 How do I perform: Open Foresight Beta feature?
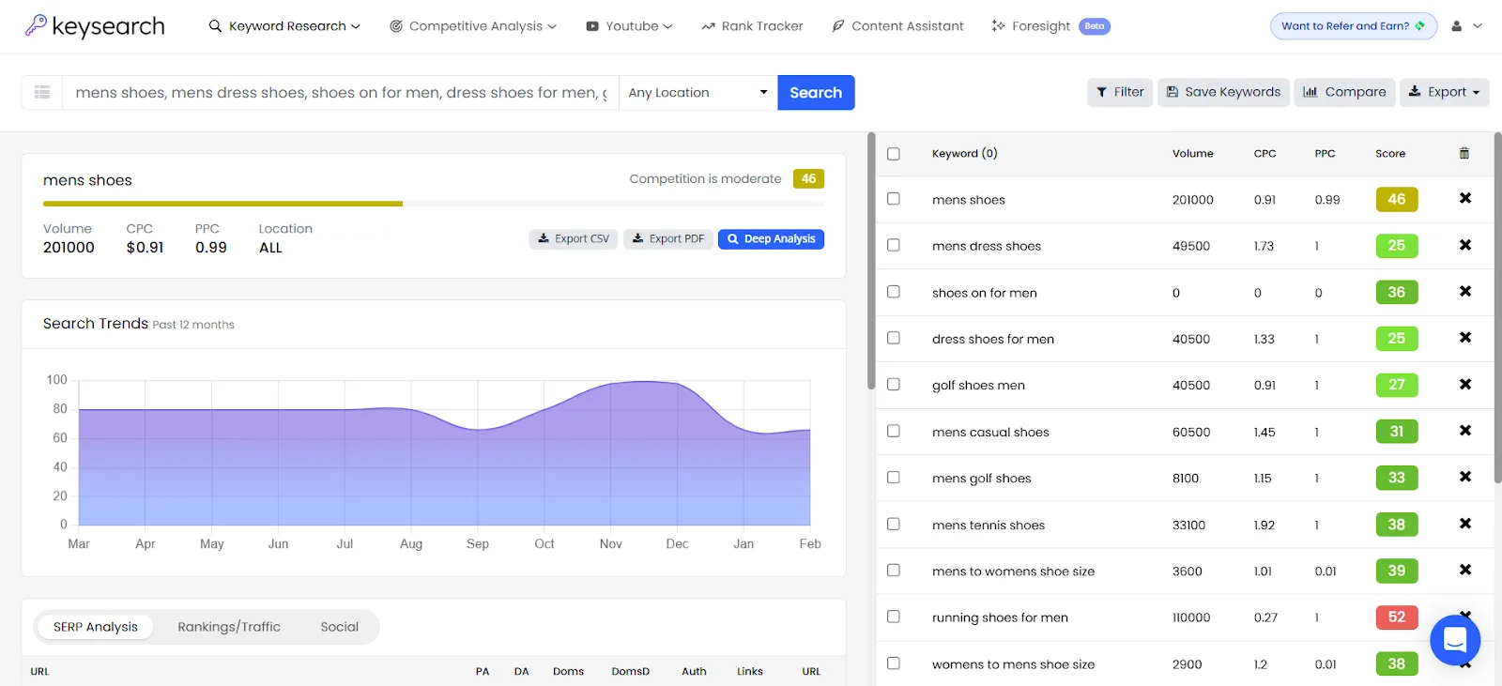1050,26
